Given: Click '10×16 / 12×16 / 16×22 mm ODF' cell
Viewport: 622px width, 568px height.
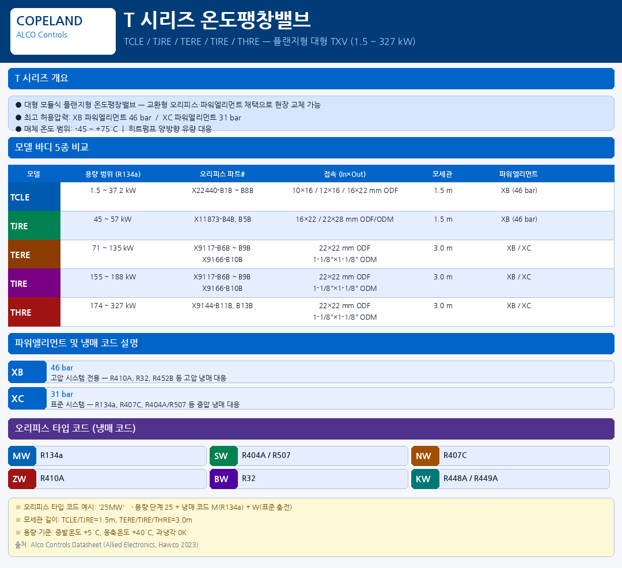Looking at the screenshot, I should pos(345,191).
